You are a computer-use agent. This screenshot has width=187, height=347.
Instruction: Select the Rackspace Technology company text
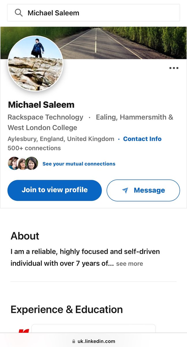pos(45,117)
